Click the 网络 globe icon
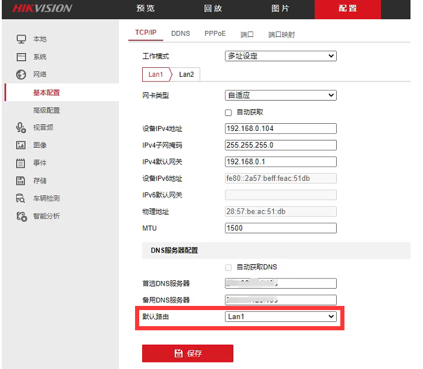This screenshot has height=369, width=423. 21,74
